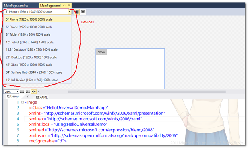Click the xmlns:x namespace line
248x148 pixels.
coord(85,119)
